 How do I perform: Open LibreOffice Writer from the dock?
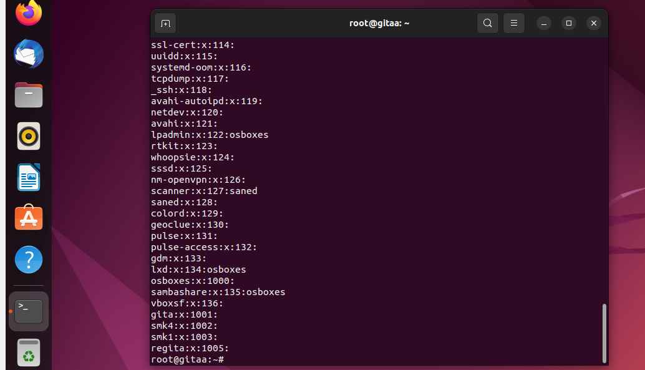29,177
